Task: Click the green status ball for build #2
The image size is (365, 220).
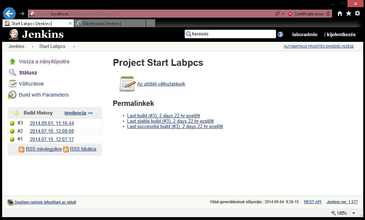Action: pyautogui.click(x=12, y=131)
